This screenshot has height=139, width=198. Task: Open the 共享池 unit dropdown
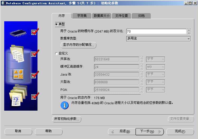(x=155, y=59)
